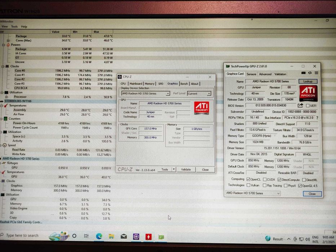
Task: Open green GPU-Z taskbar icon
Action: 161,237
